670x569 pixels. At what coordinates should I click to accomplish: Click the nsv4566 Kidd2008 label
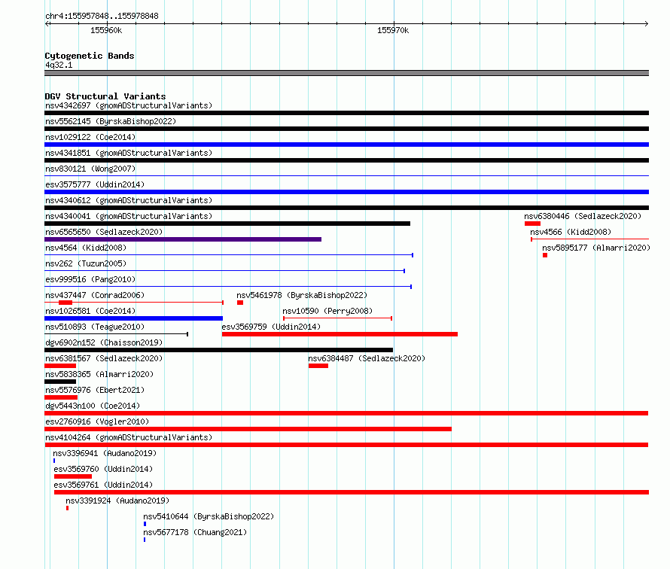coord(571,232)
